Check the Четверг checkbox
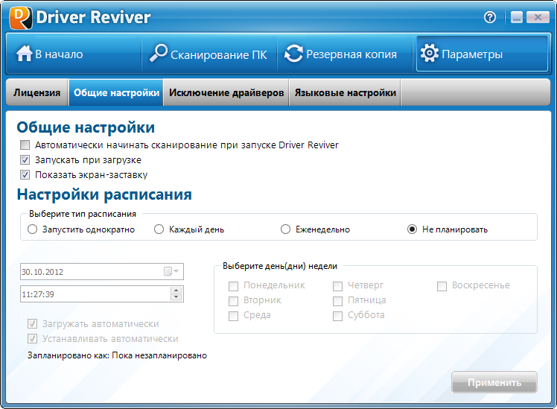Screen dimensions: 557x409 coord(337,286)
